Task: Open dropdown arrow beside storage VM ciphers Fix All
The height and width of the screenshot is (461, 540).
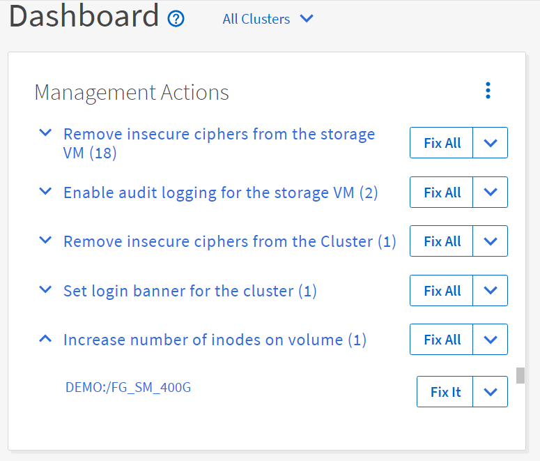Action: [x=491, y=143]
